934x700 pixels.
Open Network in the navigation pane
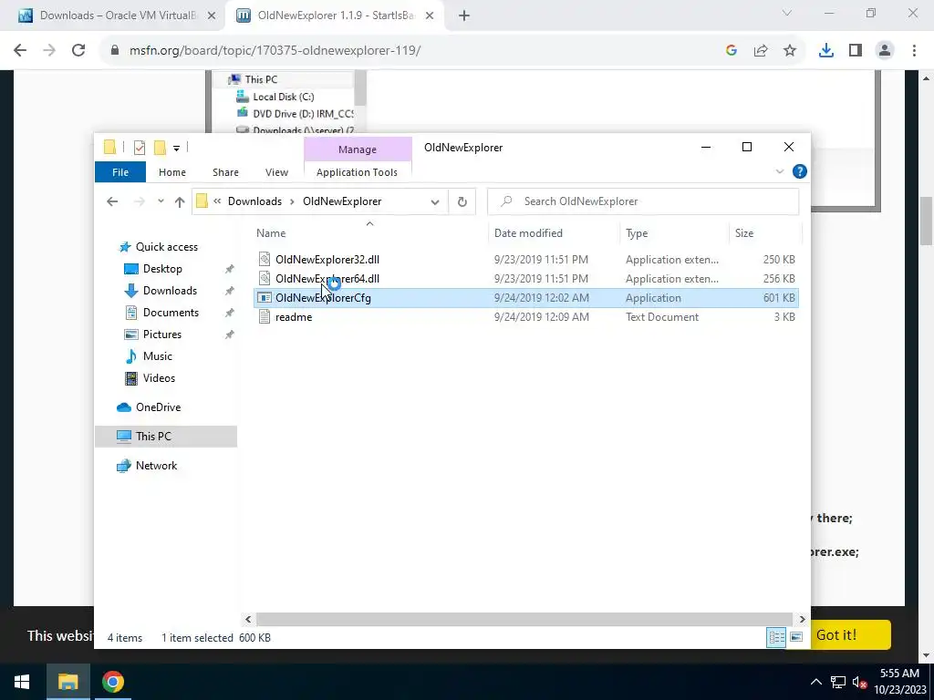tap(156, 466)
